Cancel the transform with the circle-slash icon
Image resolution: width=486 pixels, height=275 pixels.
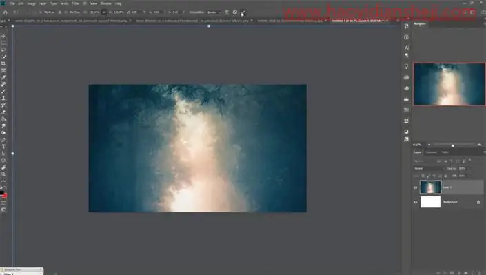click(235, 12)
